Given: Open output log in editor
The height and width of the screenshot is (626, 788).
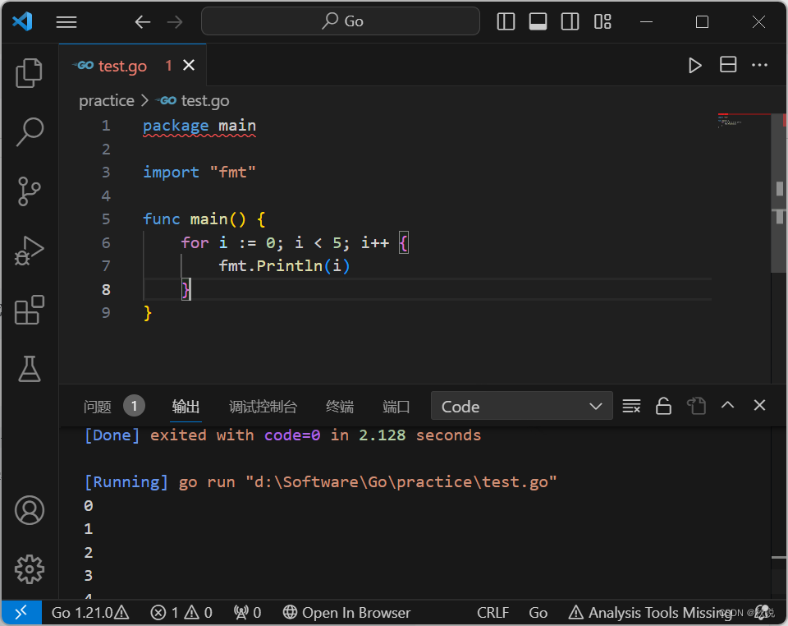Looking at the screenshot, I should 697,406.
